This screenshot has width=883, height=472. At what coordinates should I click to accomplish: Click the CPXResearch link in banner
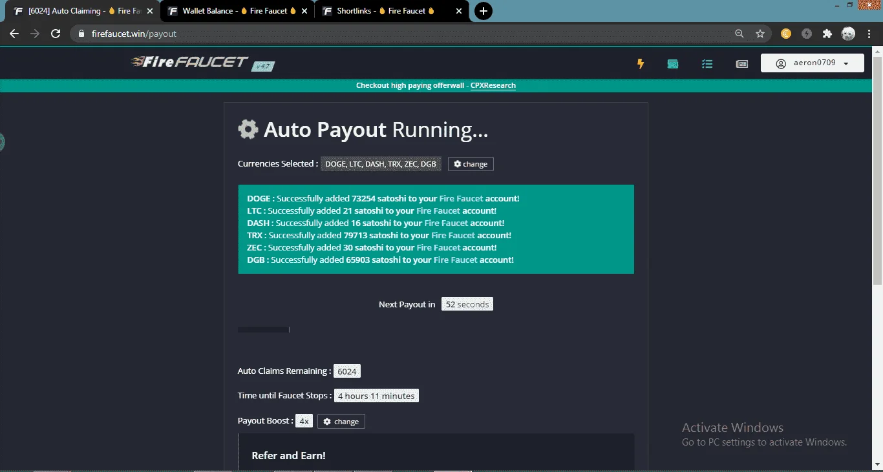point(493,85)
